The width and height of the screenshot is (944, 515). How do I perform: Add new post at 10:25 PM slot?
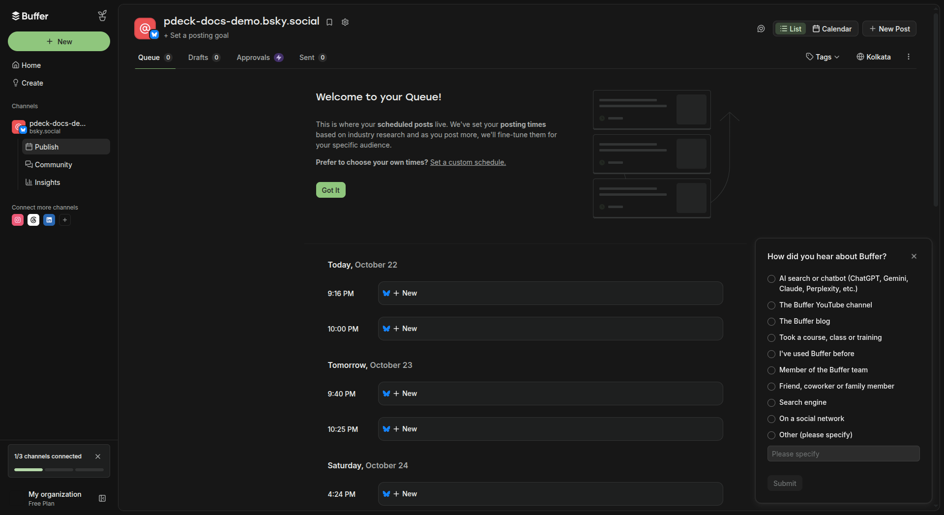(551, 429)
